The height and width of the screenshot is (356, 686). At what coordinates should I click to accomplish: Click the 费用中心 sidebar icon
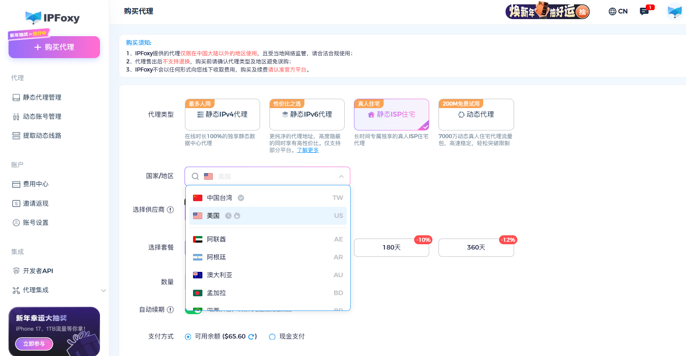16,185
